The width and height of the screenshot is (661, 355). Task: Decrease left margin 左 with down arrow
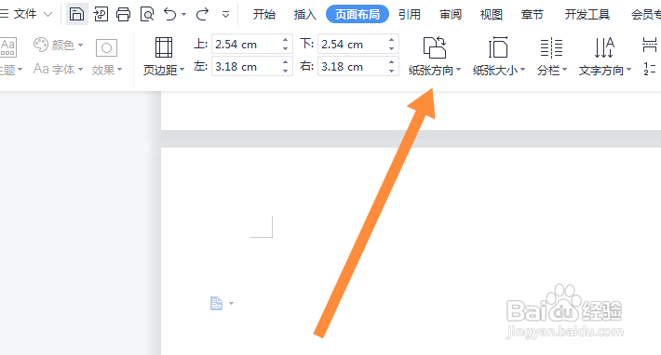tap(286, 71)
